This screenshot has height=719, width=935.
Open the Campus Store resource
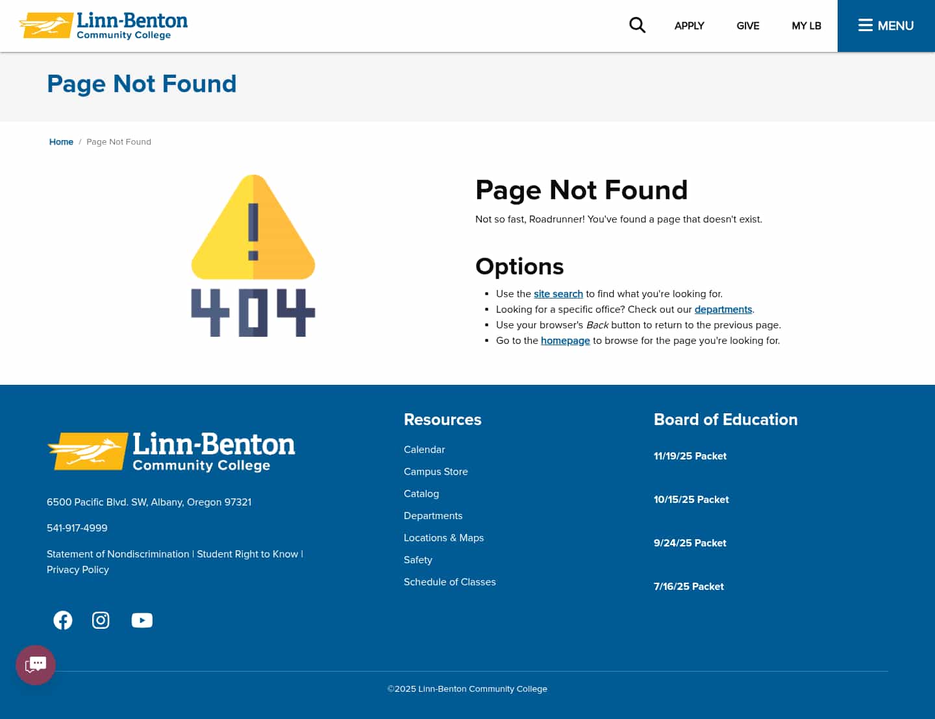[x=436, y=472]
